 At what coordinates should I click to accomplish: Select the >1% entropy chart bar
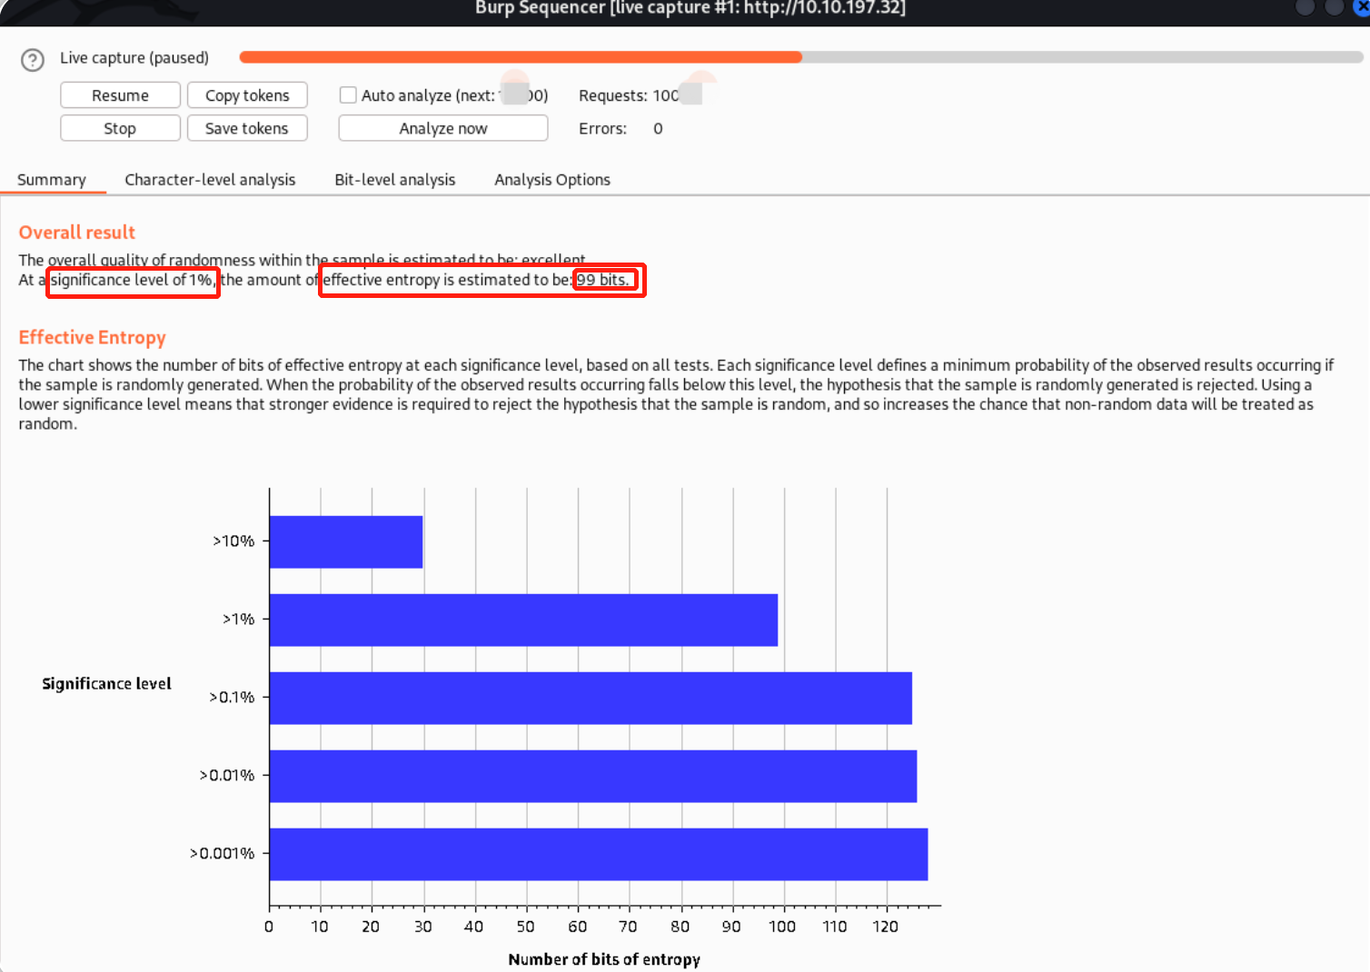523,620
